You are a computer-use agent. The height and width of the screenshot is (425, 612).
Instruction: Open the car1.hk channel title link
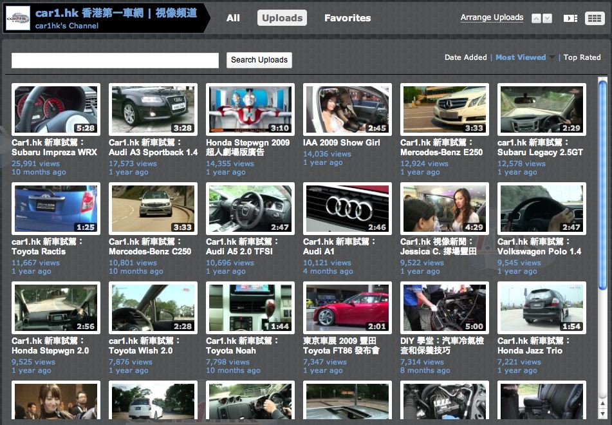[x=116, y=13]
